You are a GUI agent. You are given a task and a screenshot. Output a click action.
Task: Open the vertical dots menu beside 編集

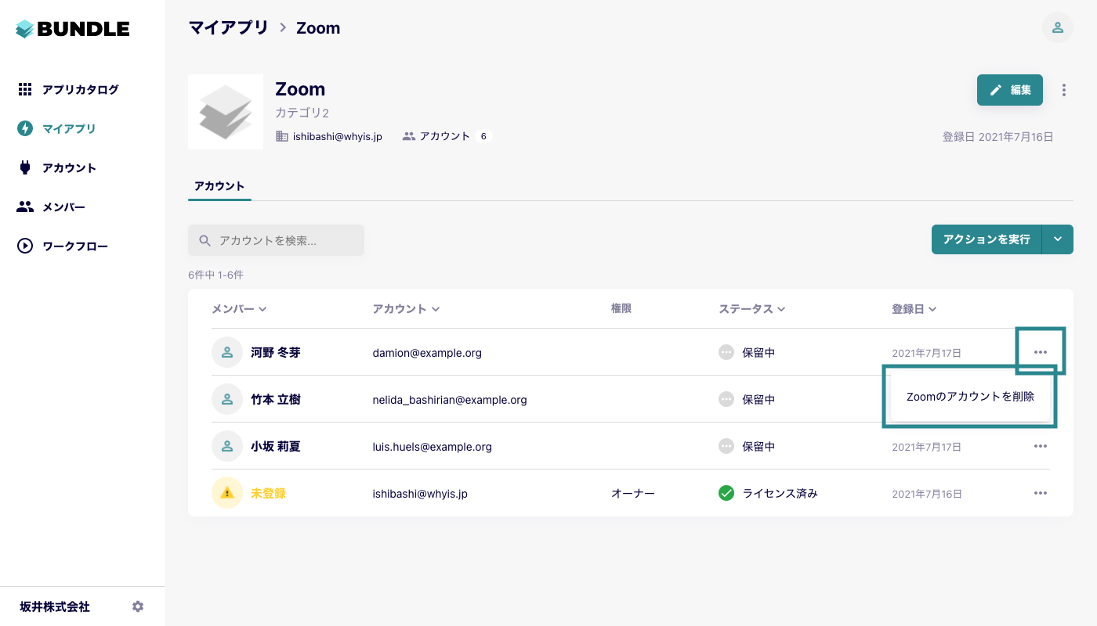(x=1063, y=90)
